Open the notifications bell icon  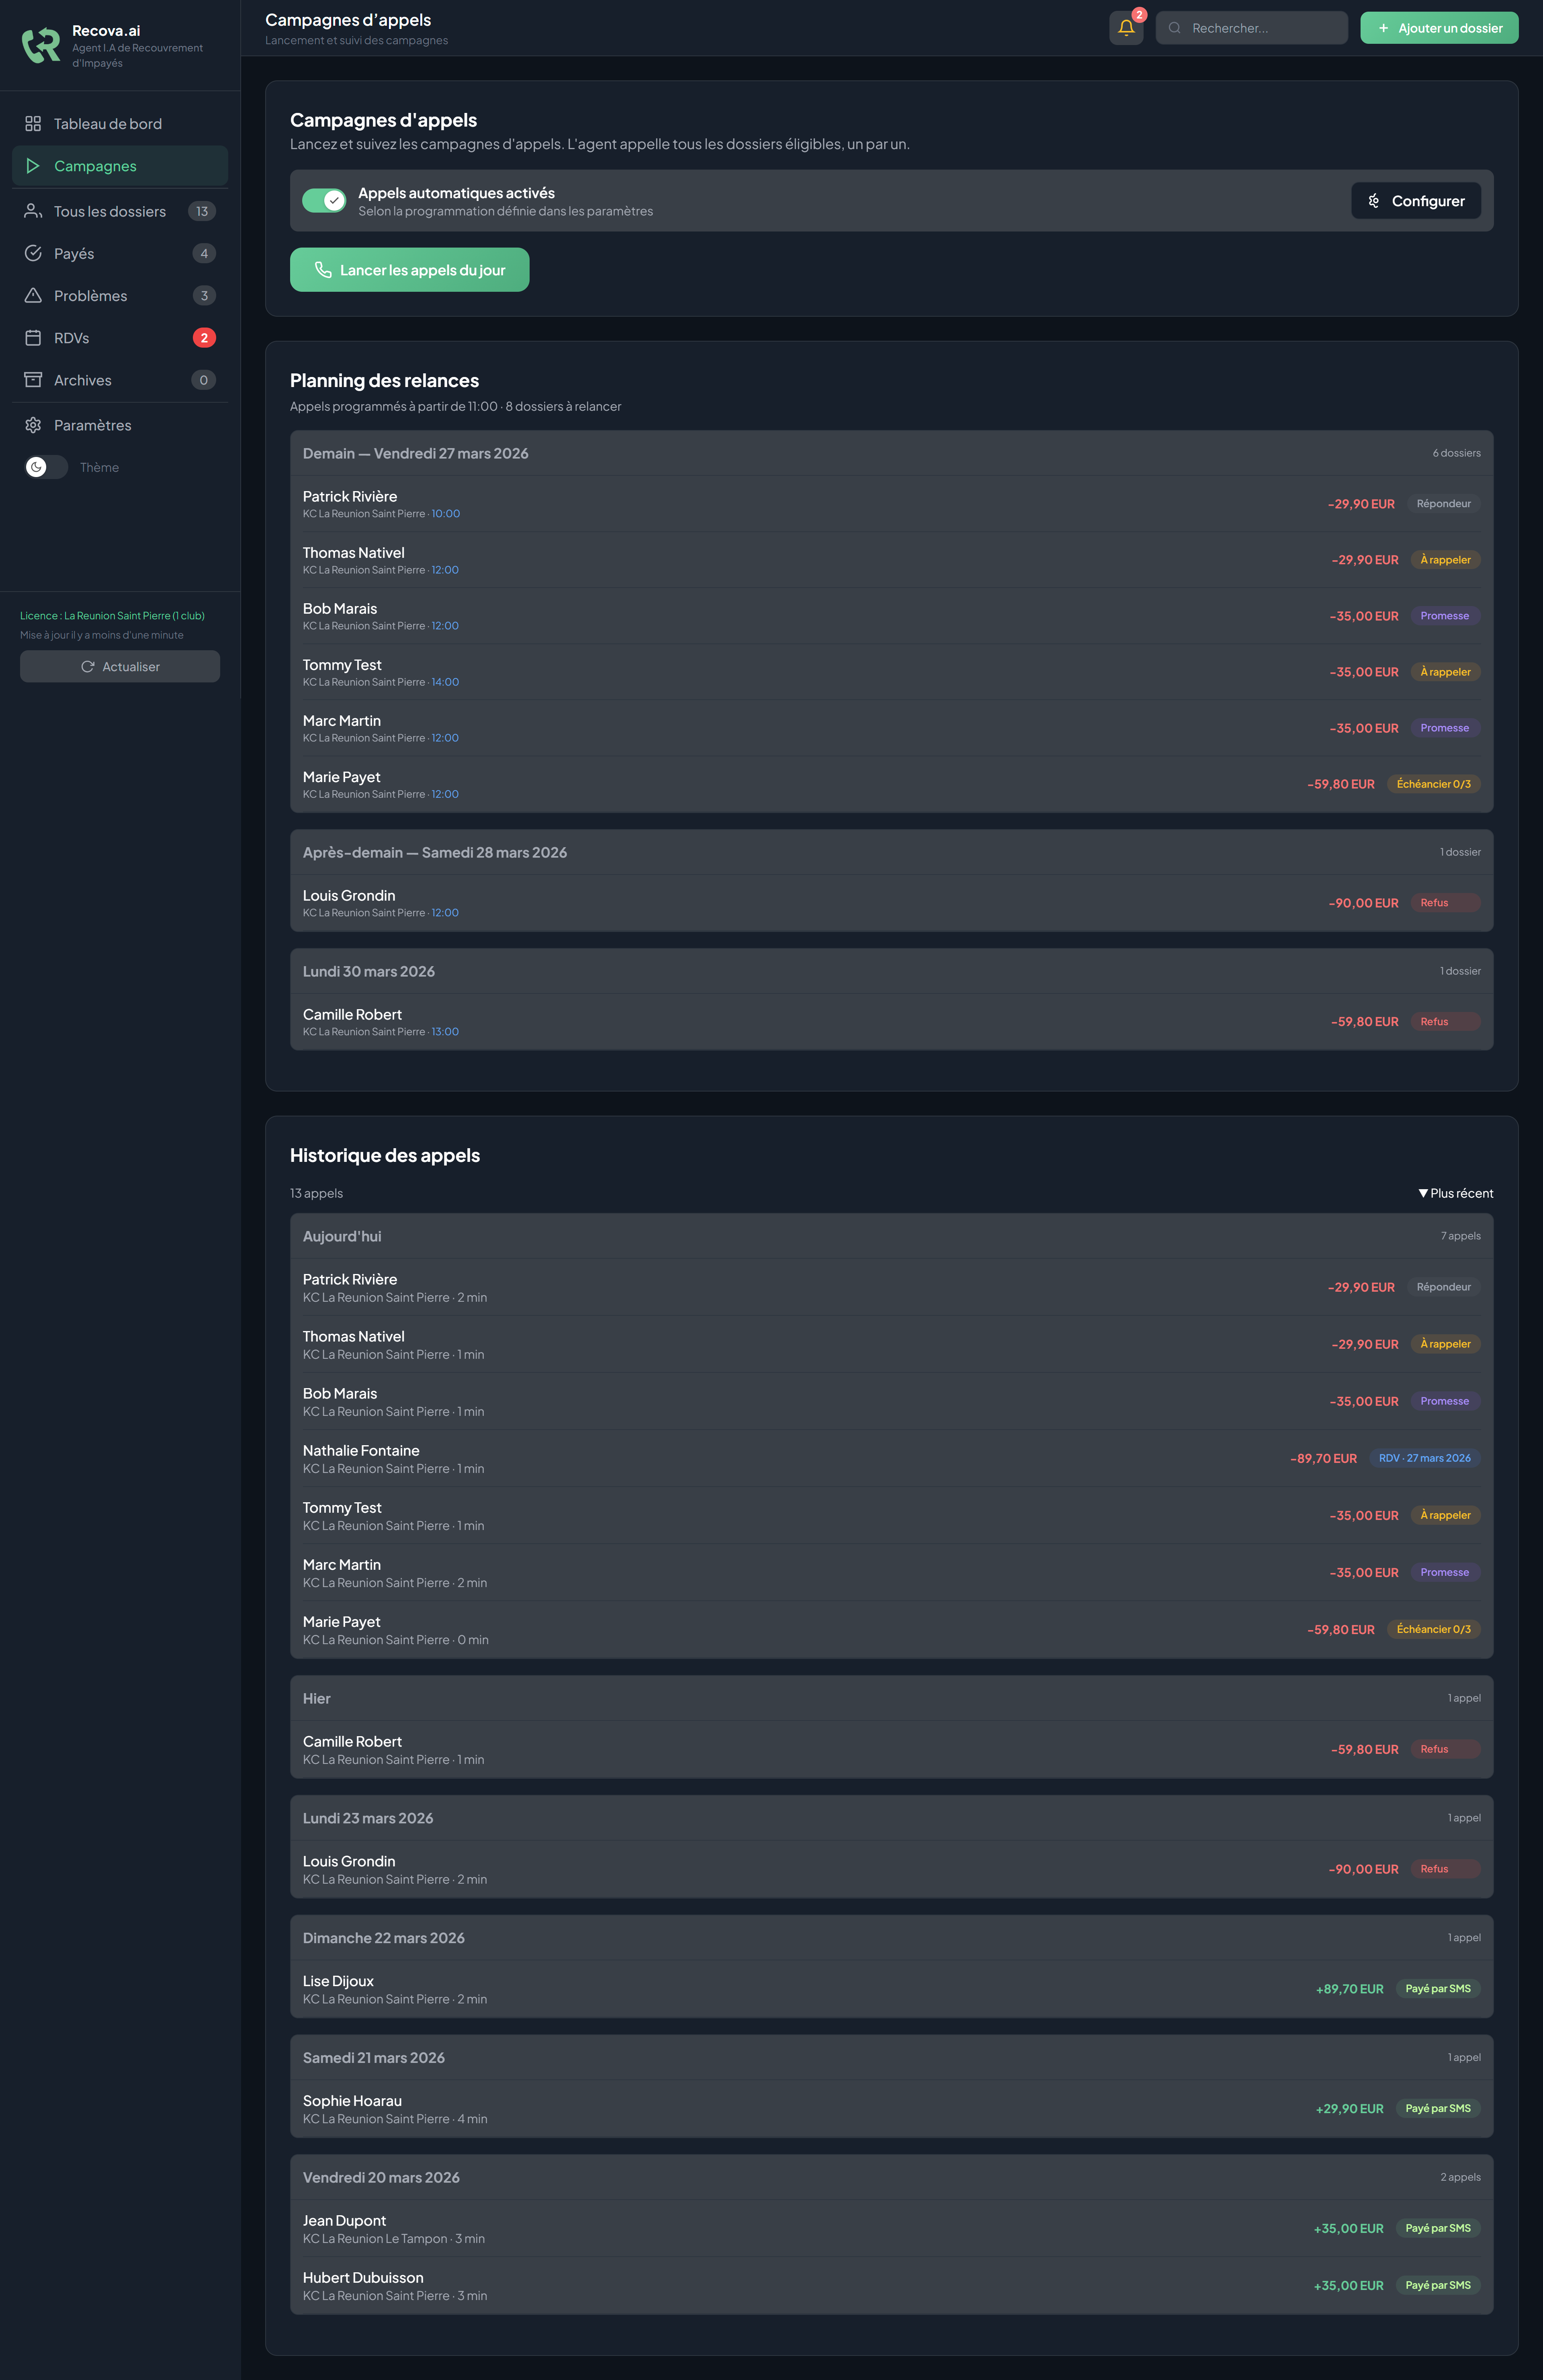[x=1126, y=28]
